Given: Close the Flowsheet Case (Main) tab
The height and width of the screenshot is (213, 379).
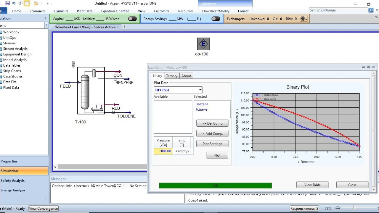Looking at the screenshot, I should coord(118,27).
